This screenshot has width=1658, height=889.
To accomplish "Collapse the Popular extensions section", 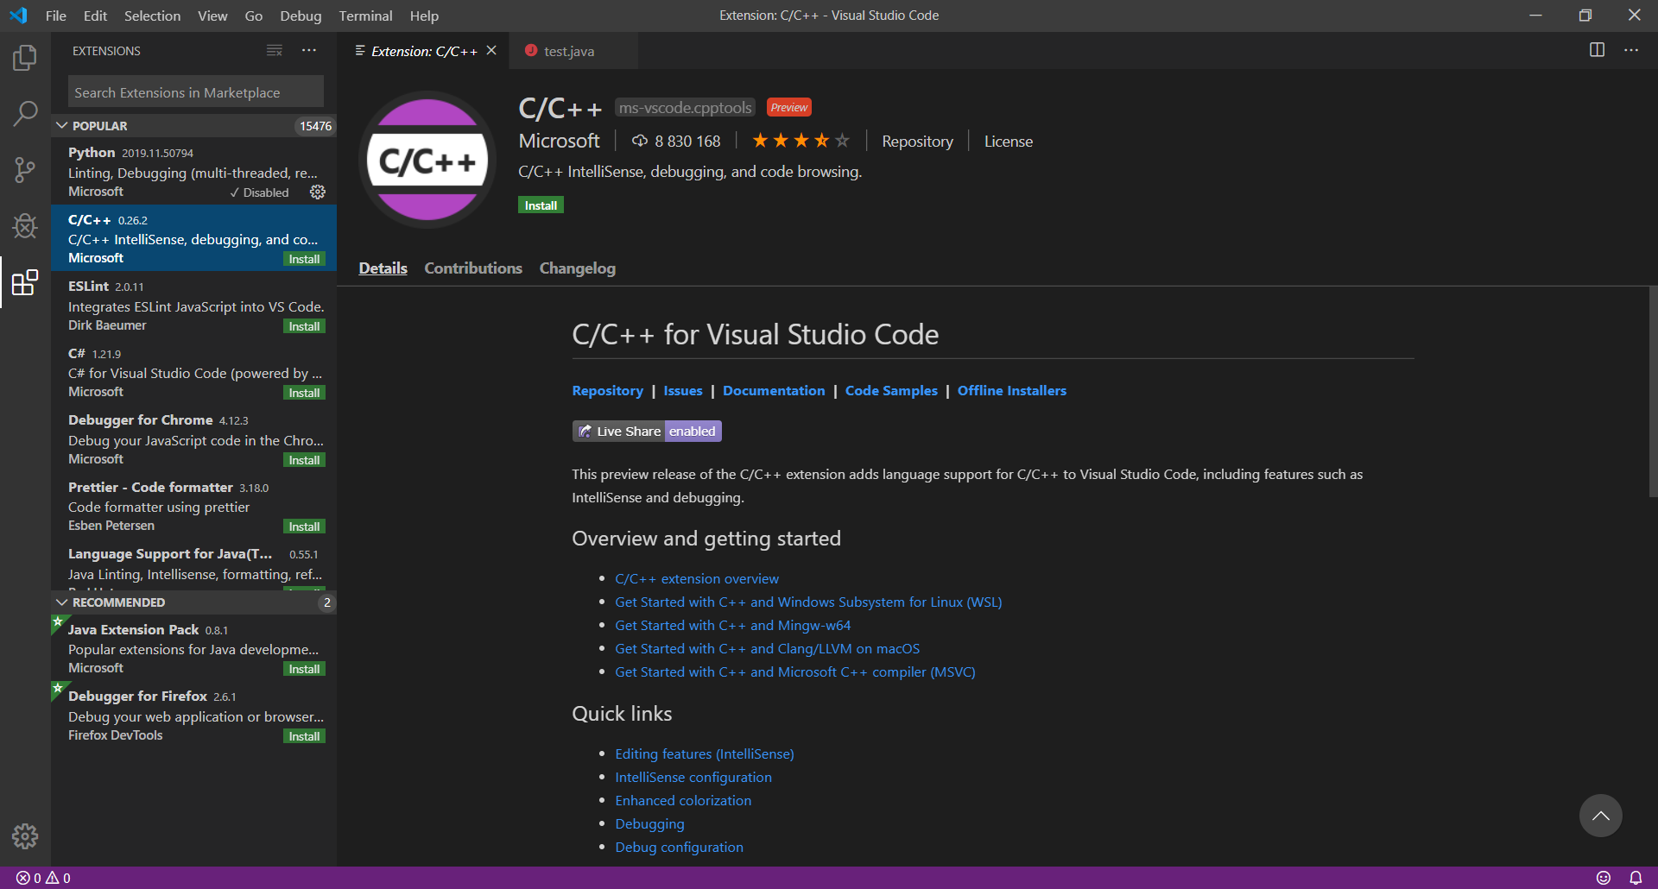I will click(62, 126).
